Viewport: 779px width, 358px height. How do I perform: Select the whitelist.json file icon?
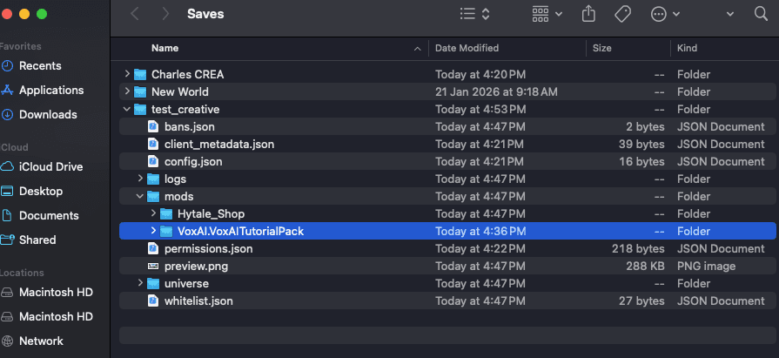pyautogui.click(x=153, y=301)
